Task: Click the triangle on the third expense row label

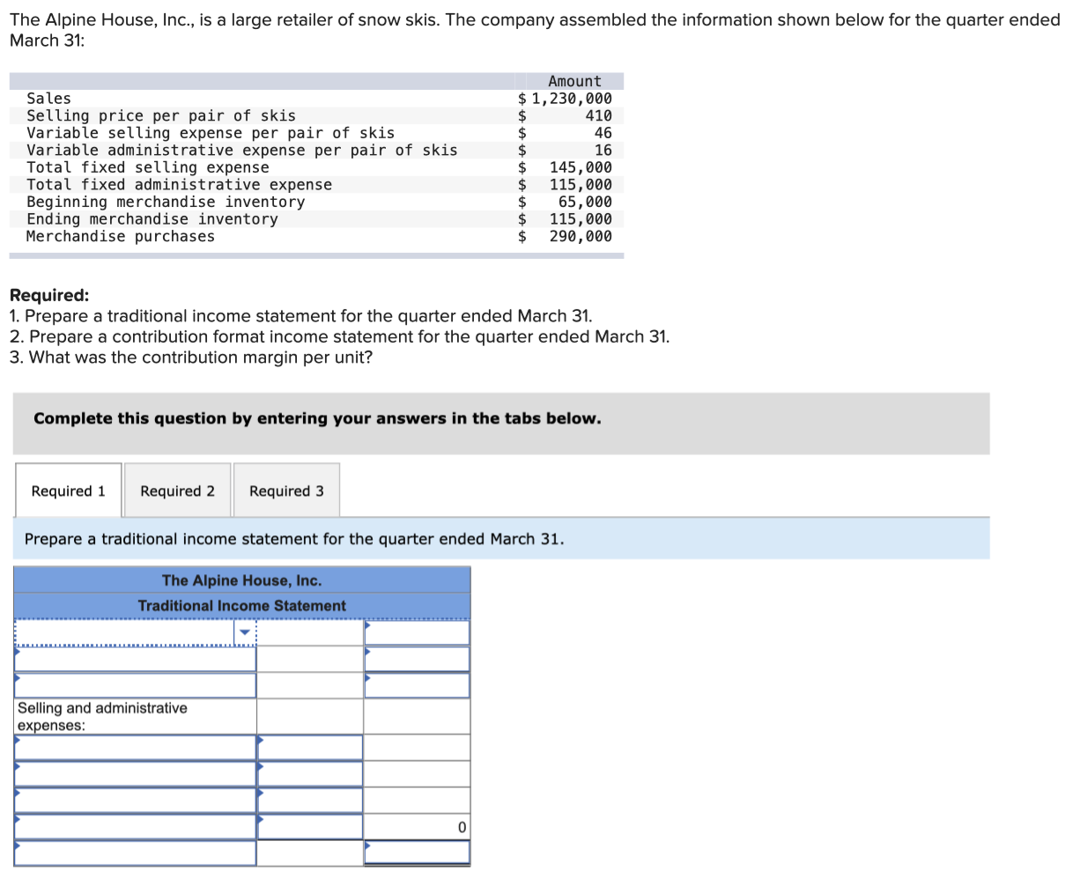Action: click(x=17, y=792)
